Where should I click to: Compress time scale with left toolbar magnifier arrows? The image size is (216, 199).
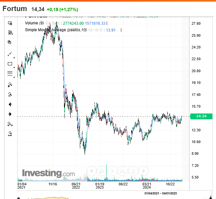pyautogui.click(x=10, y=134)
